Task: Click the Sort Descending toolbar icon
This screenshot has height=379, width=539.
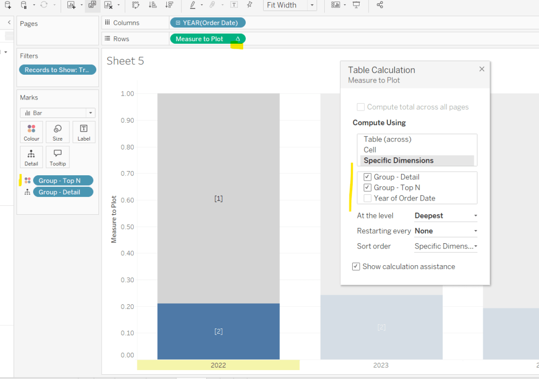Action: (169, 5)
